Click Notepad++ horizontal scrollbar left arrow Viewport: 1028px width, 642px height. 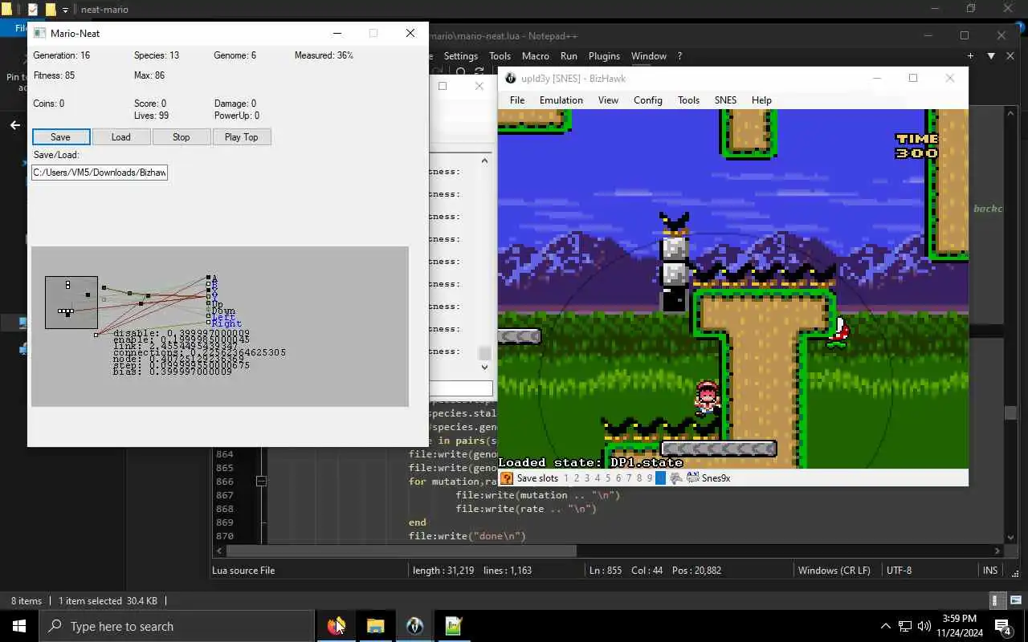click(x=218, y=551)
